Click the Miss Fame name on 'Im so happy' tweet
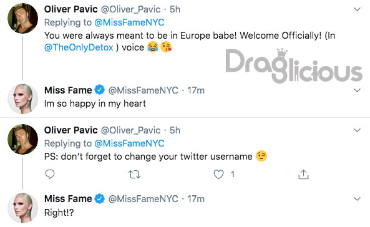This screenshot has width=370, height=227. pyautogui.click(x=68, y=90)
